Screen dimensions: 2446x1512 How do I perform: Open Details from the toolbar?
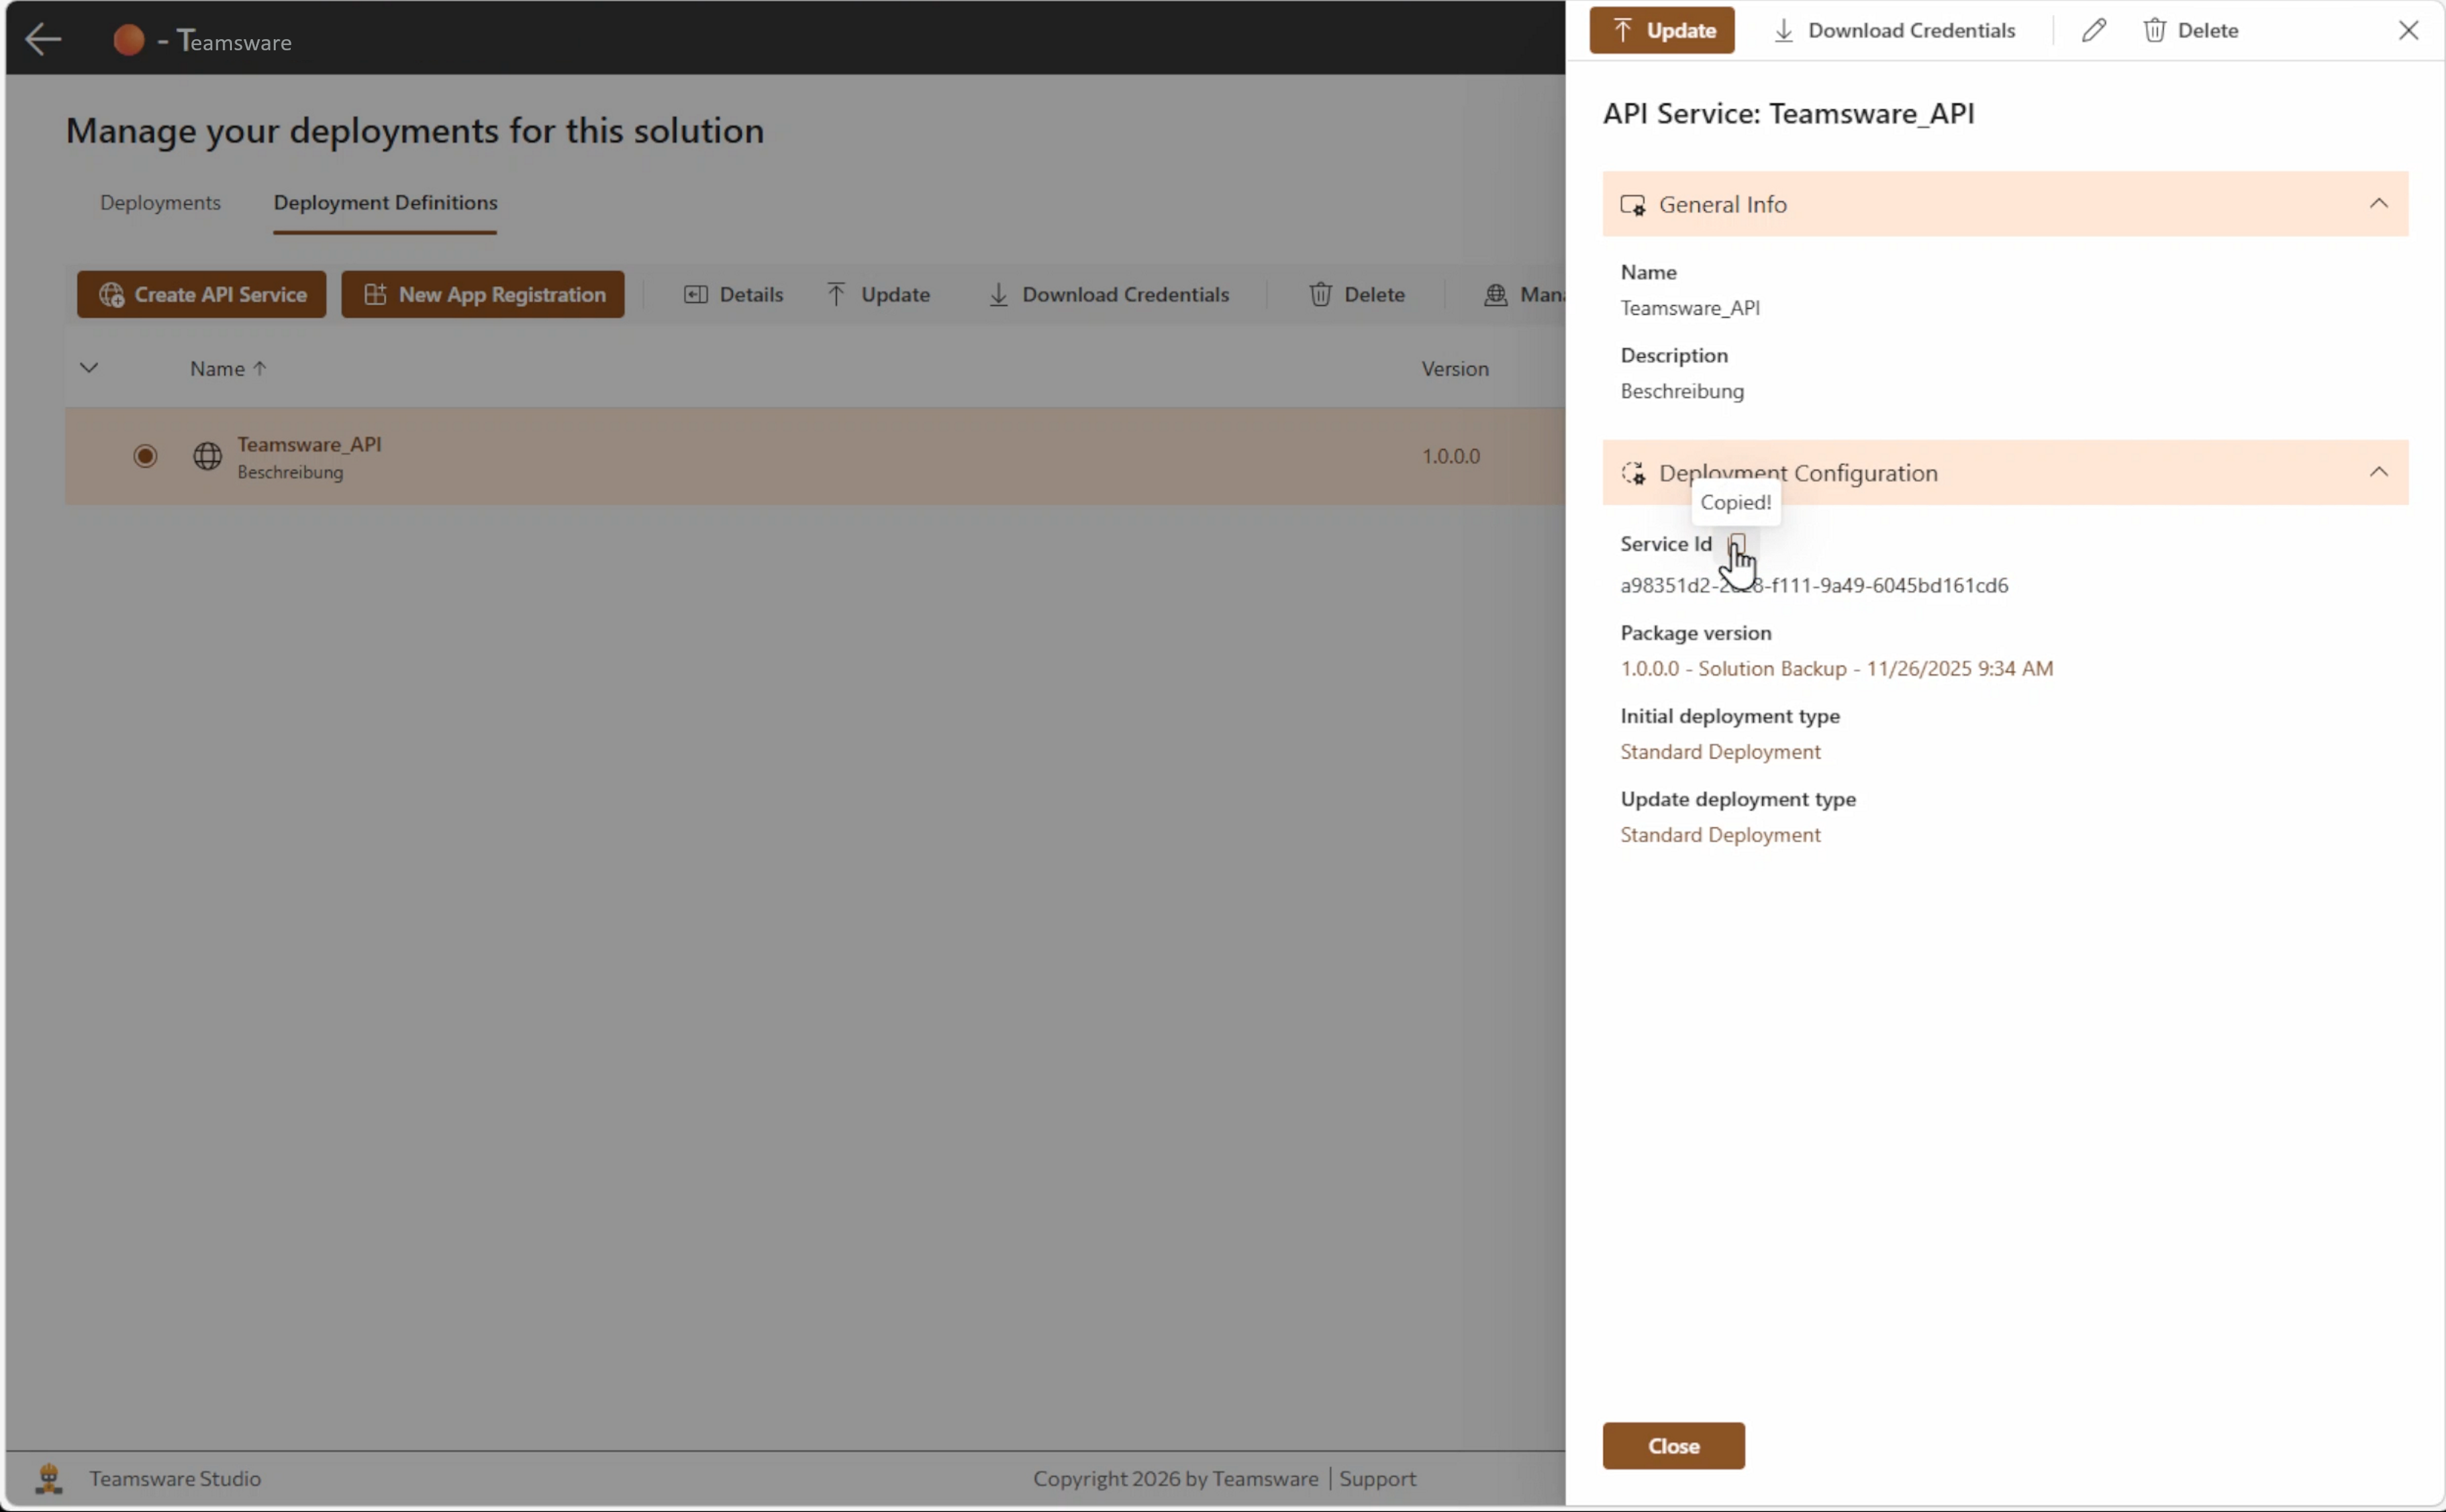pyautogui.click(x=733, y=294)
